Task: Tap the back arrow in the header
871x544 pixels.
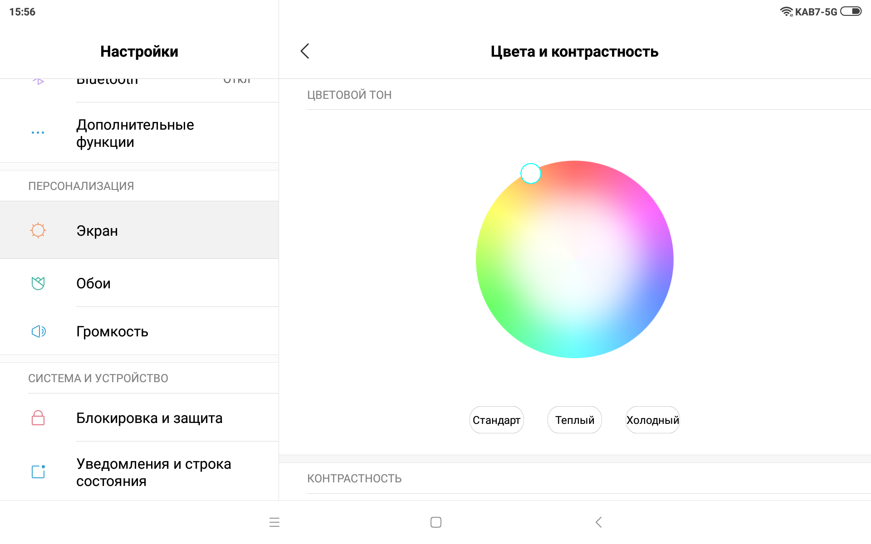Action: coord(305,51)
